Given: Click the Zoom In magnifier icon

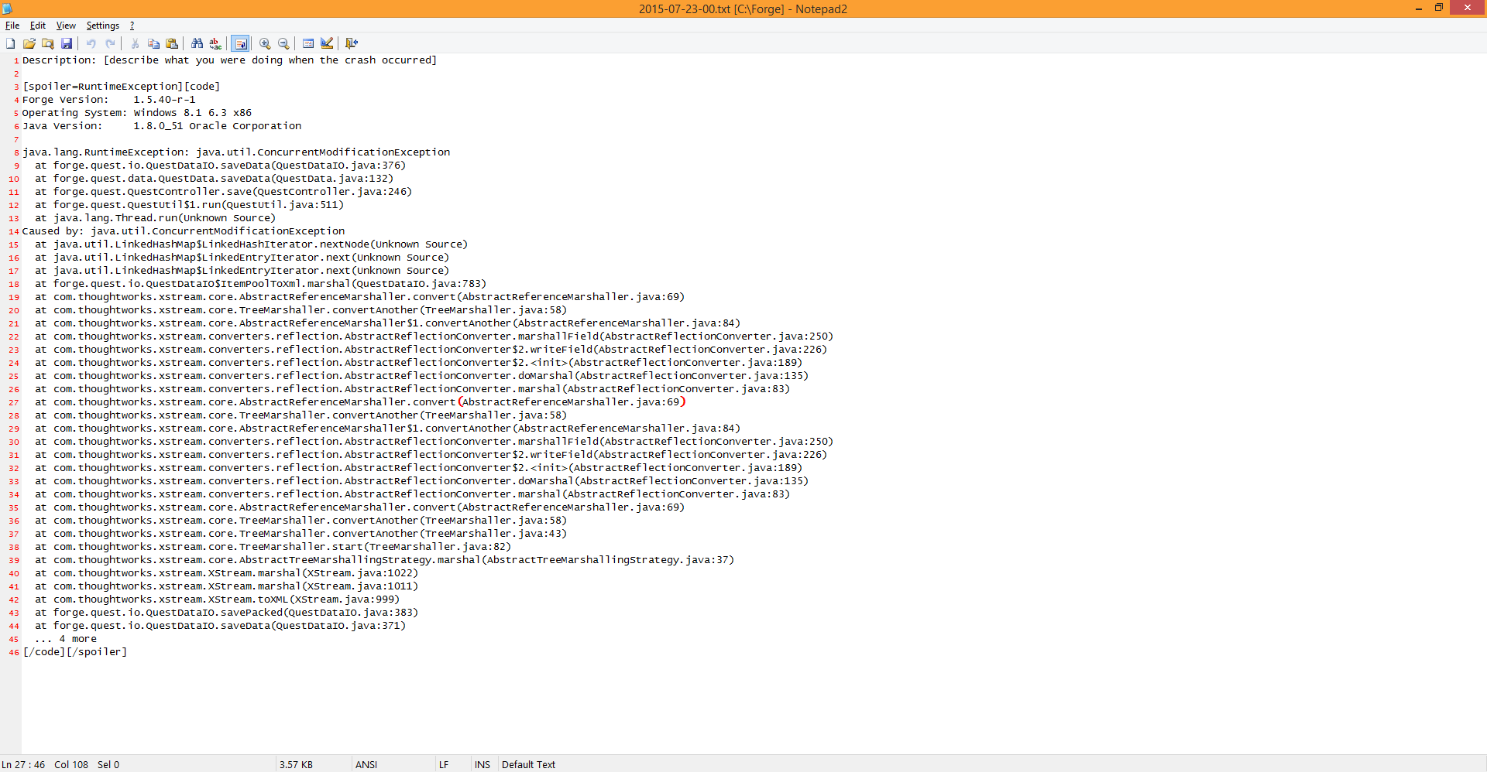Looking at the screenshot, I should point(265,43).
